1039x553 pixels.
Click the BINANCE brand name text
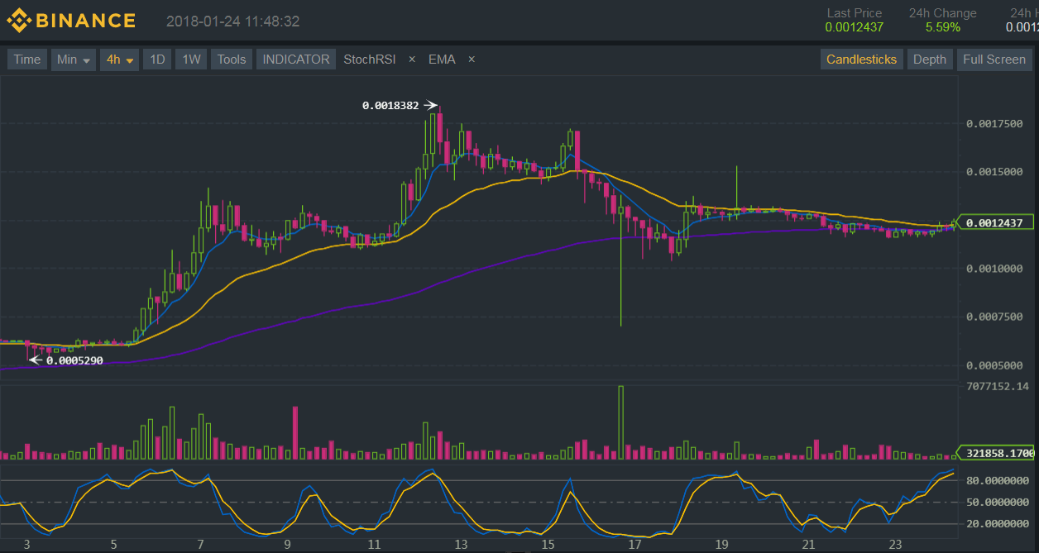(86, 21)
